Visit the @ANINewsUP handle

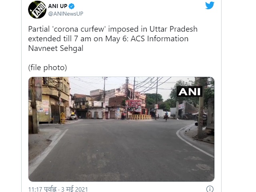[66, 14]
